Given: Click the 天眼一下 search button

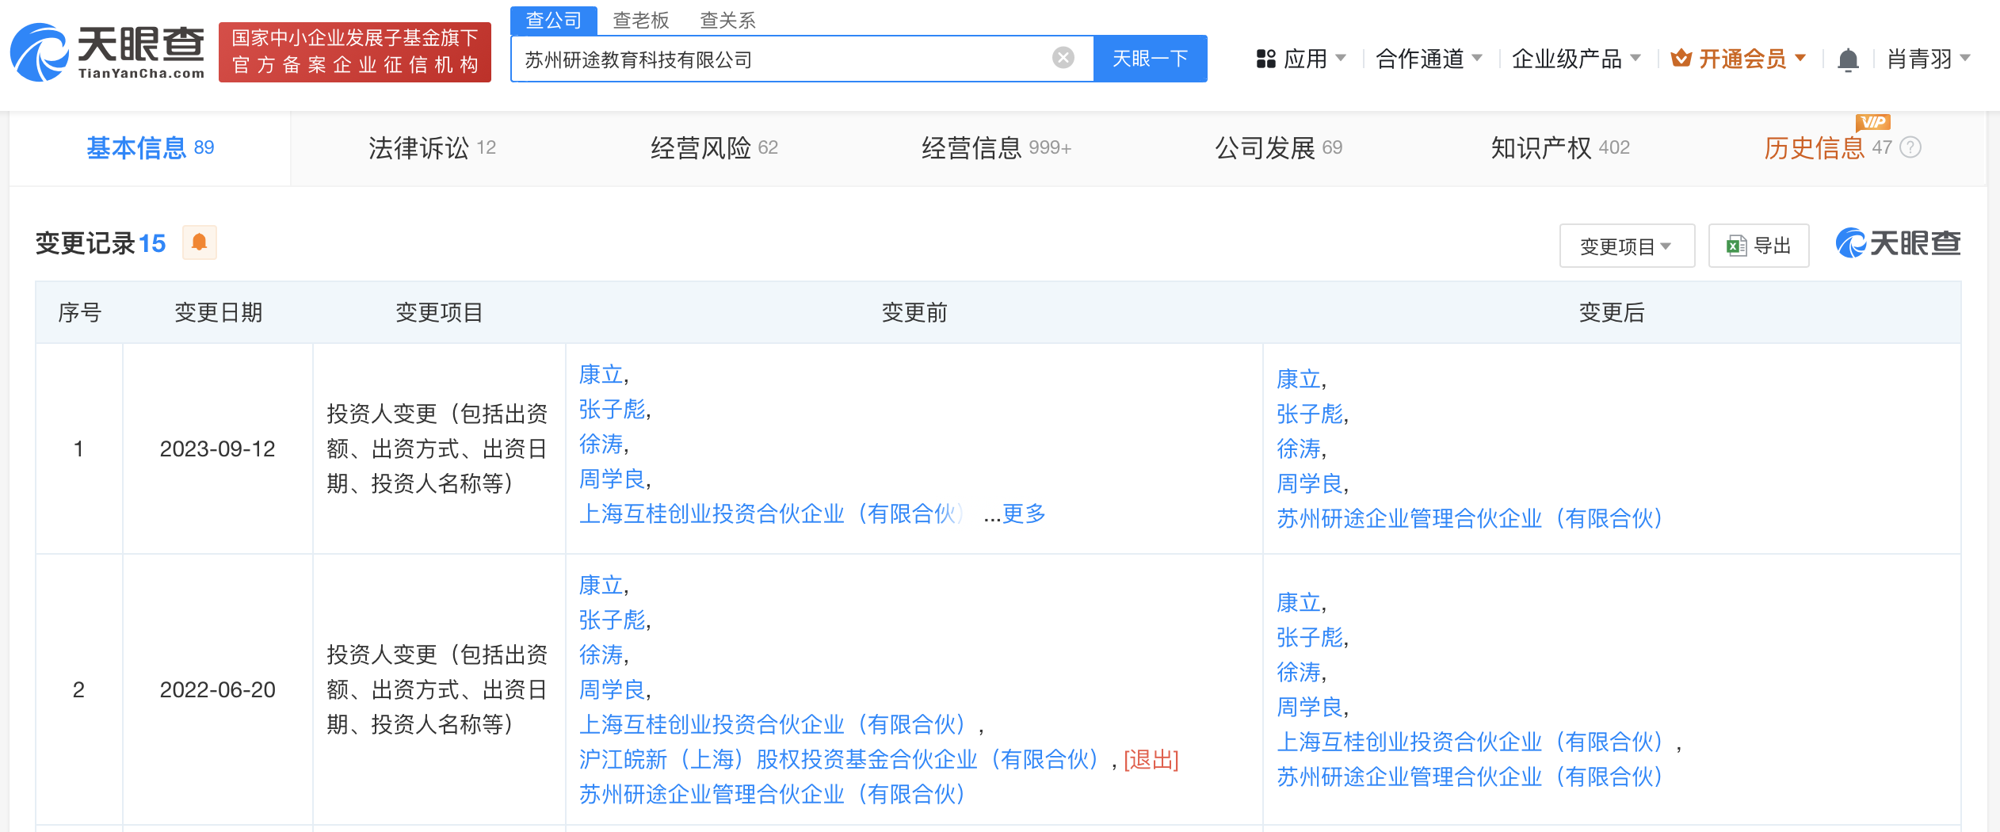Looking at the screenshot, I should point(1151,59).
